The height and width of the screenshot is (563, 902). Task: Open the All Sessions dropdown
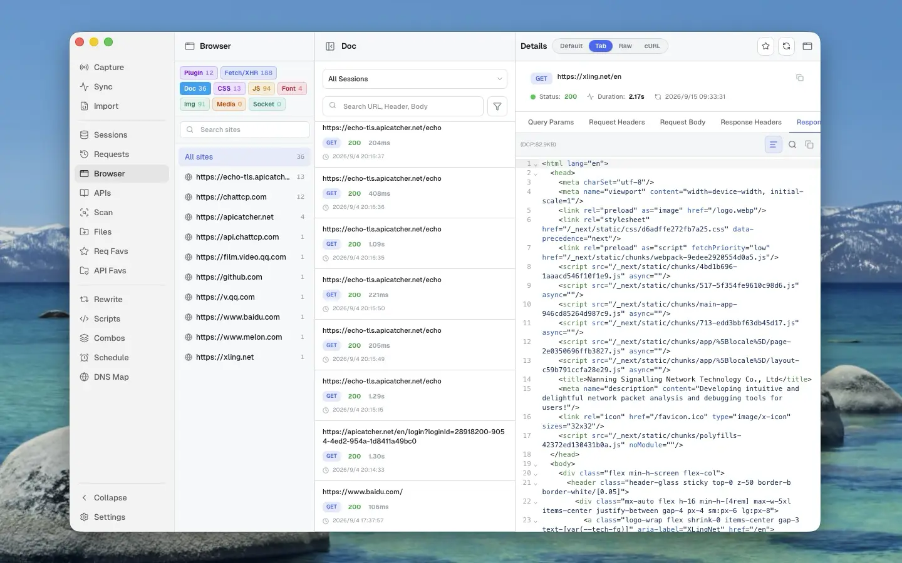(415, 79)
